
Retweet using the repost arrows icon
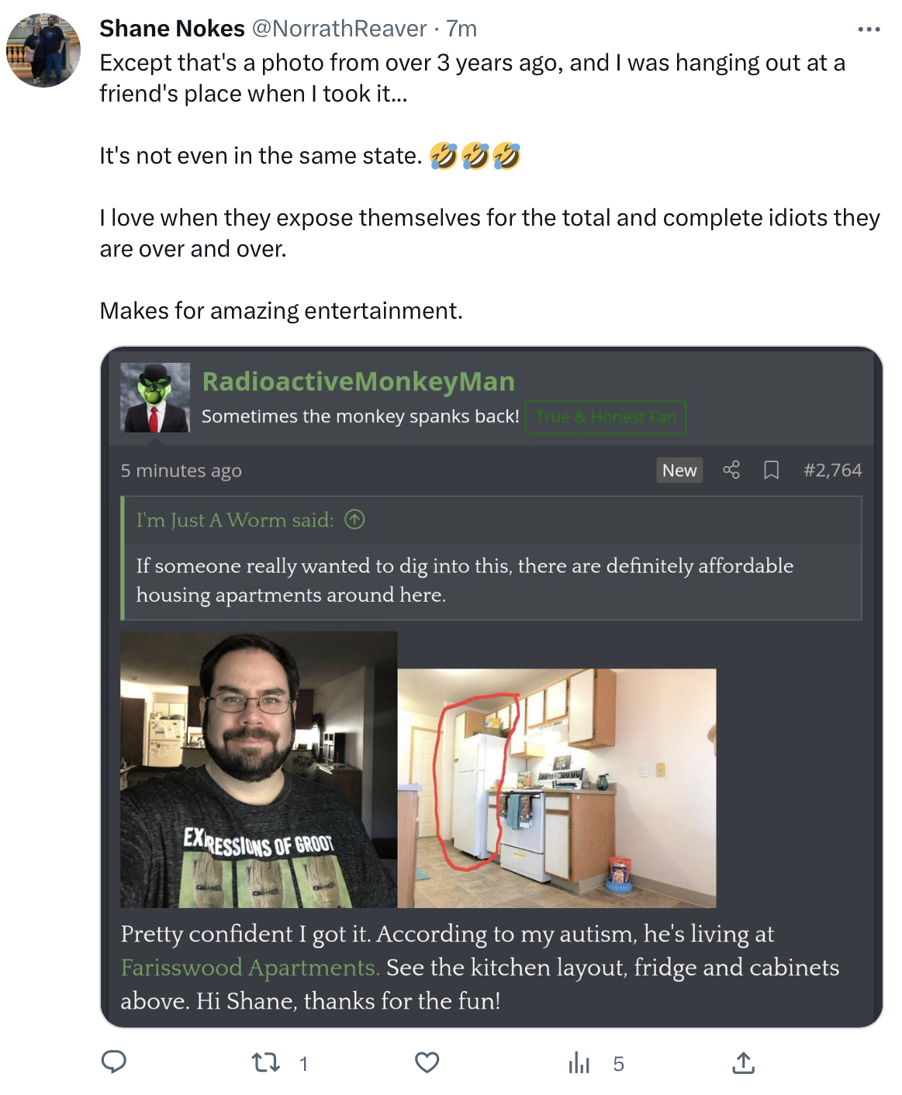(x=266, y=1062)
